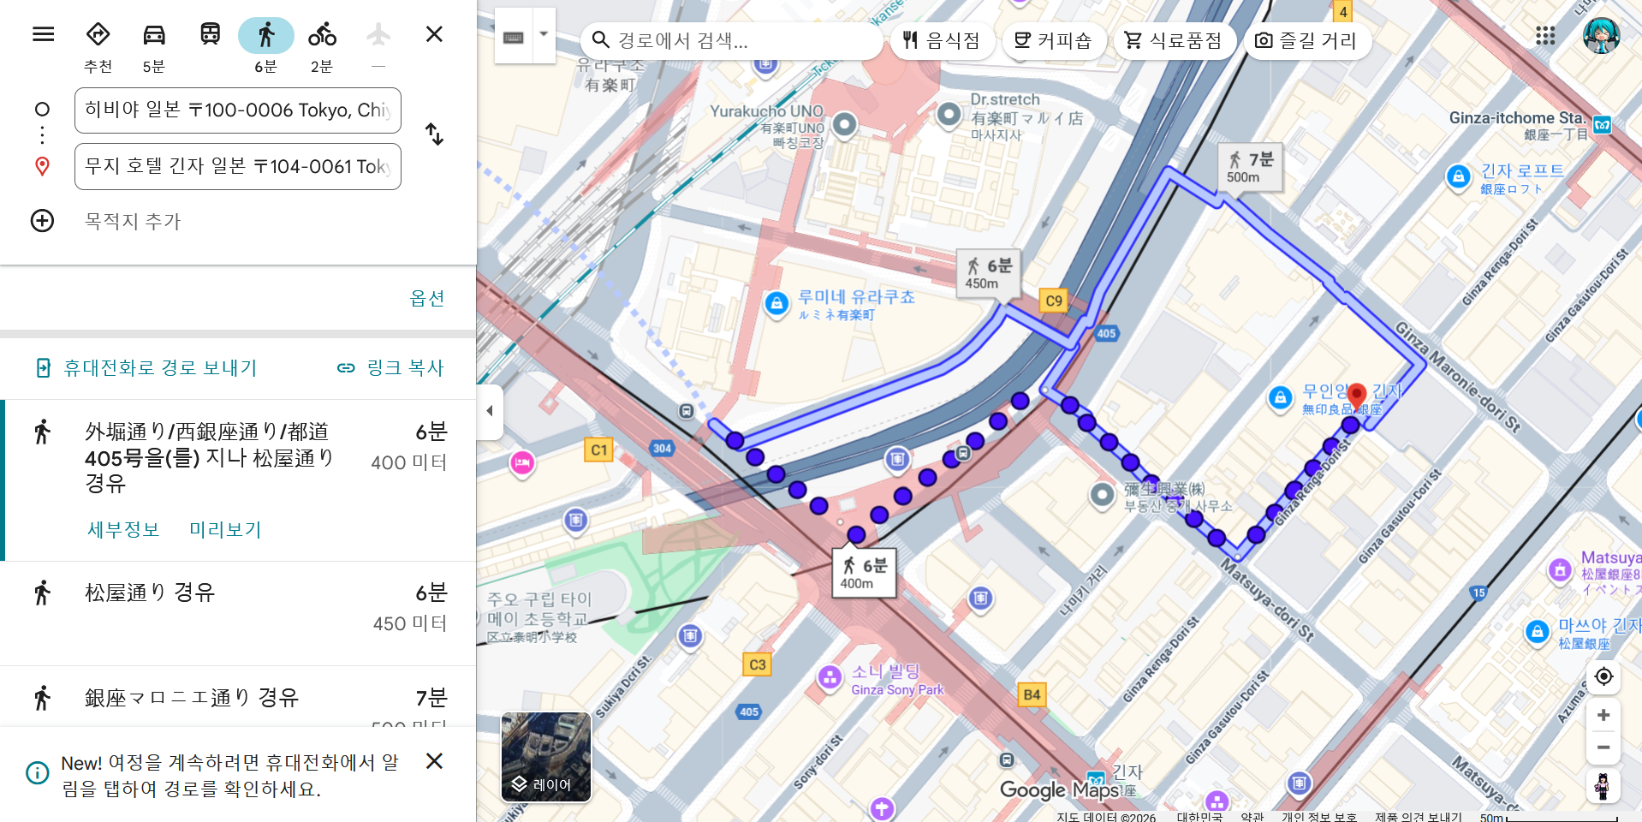Switch to driving mode (5분)

[x=154, y=45]
